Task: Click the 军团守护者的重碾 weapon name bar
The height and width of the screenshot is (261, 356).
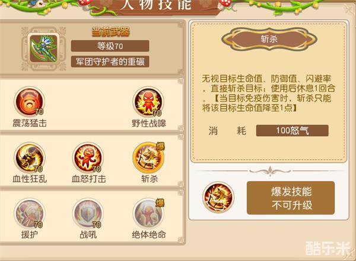Action: click(x=110, y=62)
